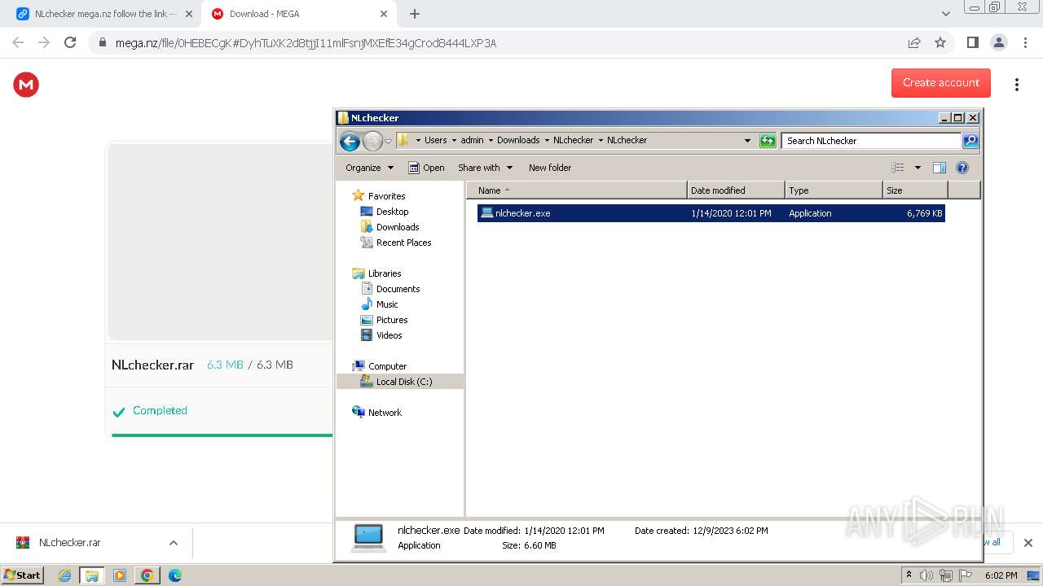The width and height of the screenshot is (1043, 586).
Task: Open the recent locations dropdown in Explorer
Action: point(389,141)
